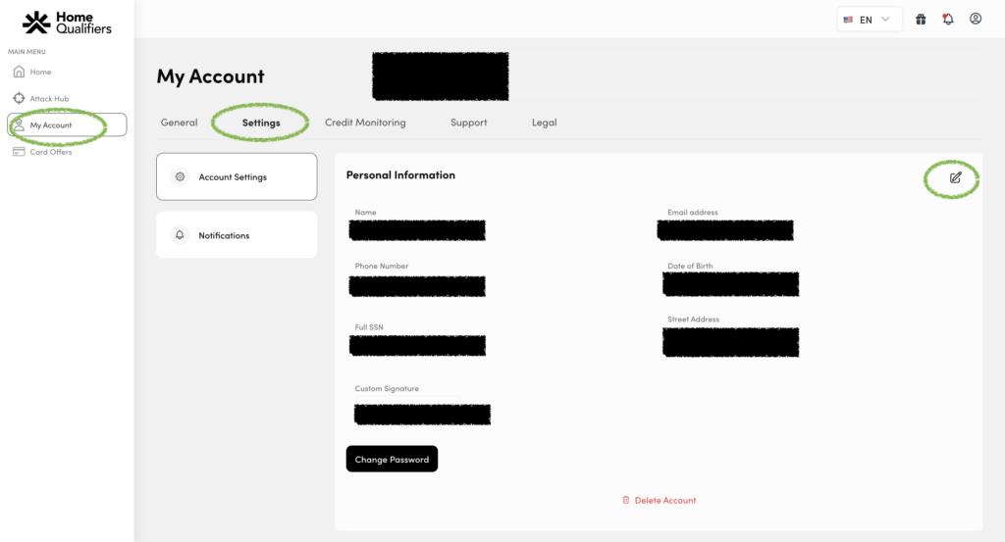
Task: Click the trash icon by Delete Account
Action: tap(625, 501)
